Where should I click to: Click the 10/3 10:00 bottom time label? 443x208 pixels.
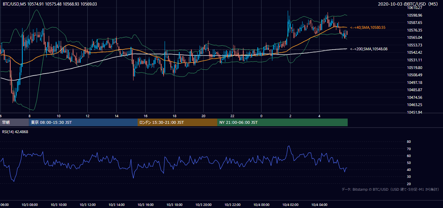point(59,205)
